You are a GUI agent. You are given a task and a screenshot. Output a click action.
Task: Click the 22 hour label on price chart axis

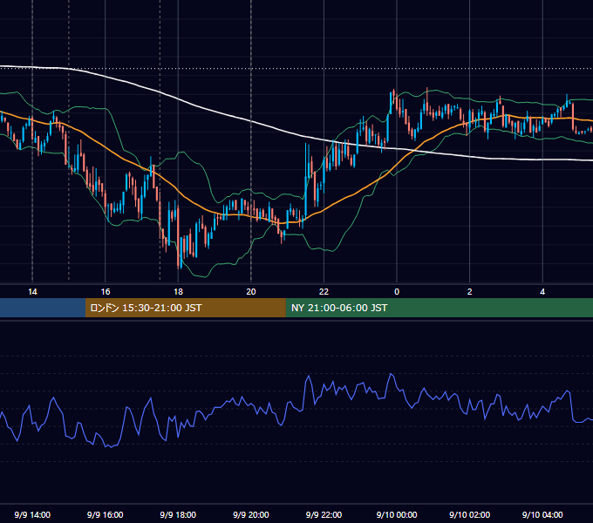point(324,292)
